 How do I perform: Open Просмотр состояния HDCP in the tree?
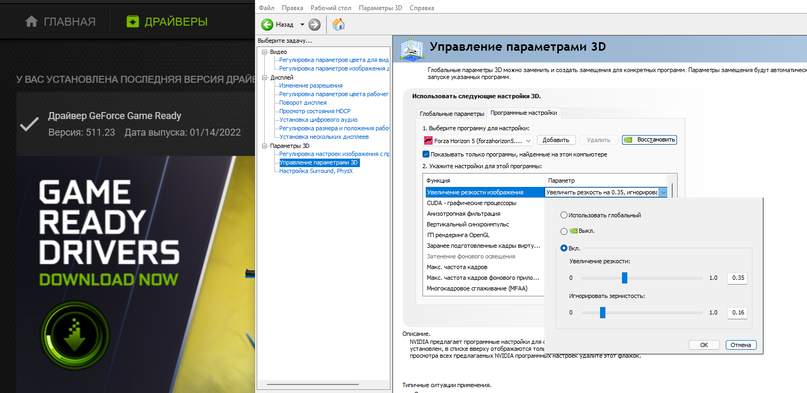tap(314, 111)
